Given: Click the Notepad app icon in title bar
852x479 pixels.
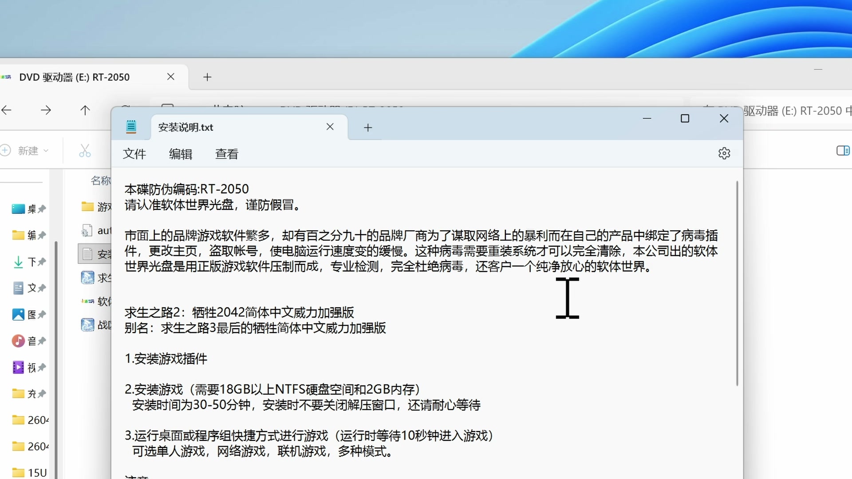Looking at the screenshot, I should (x=131, y=127).
